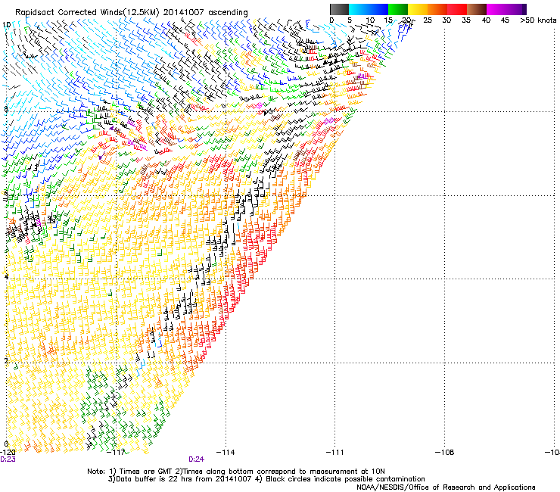Click the legend label '5'
The height and width of the screenshot is (492, 560).
pyautogui.click(x=350, y=20)
